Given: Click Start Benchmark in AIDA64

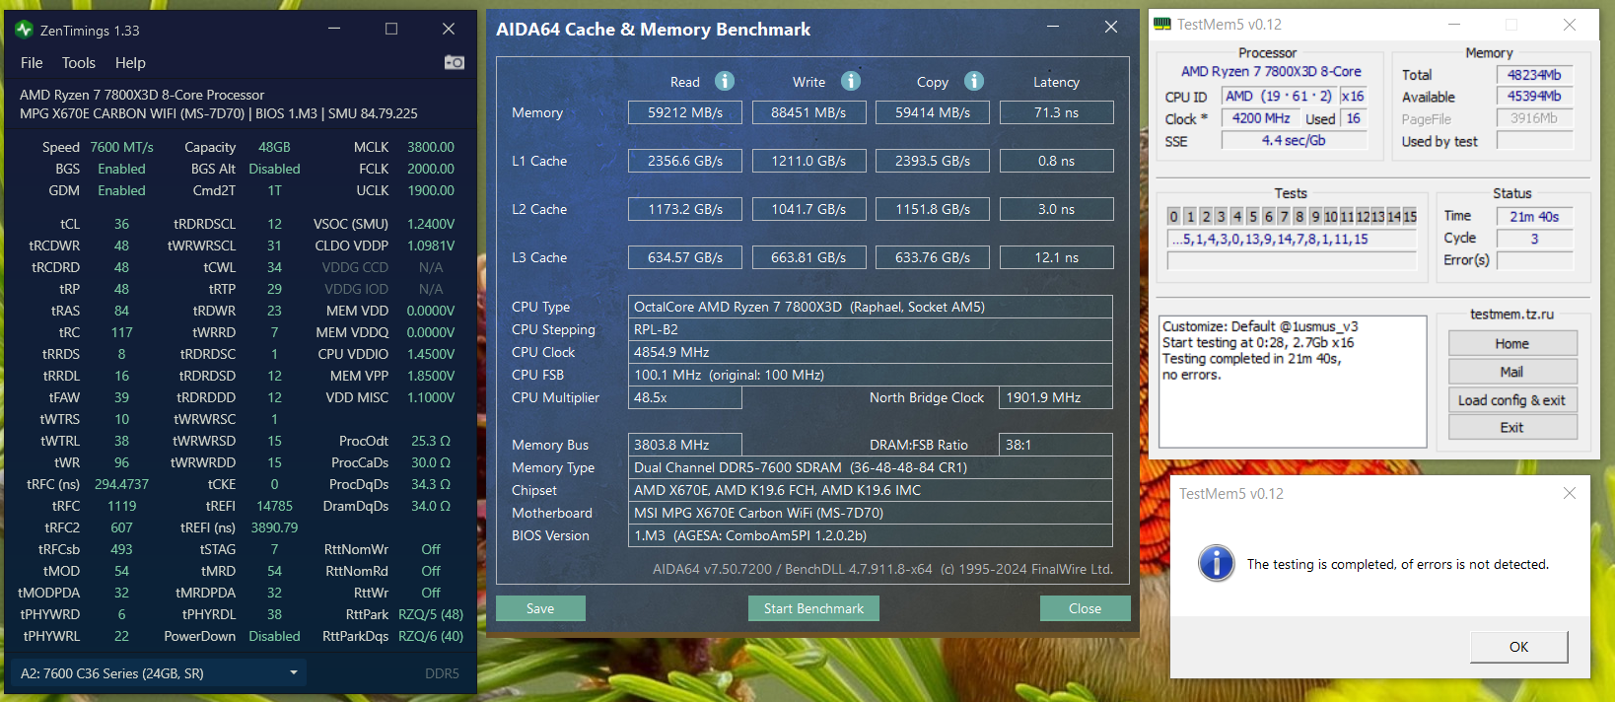Looking at the screenshot, I should pos(813,608).
